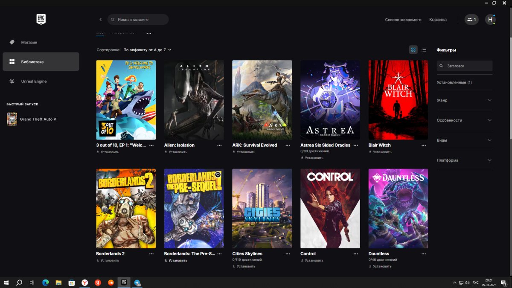Open more options for 3 out of 10

tap(151, 145)
